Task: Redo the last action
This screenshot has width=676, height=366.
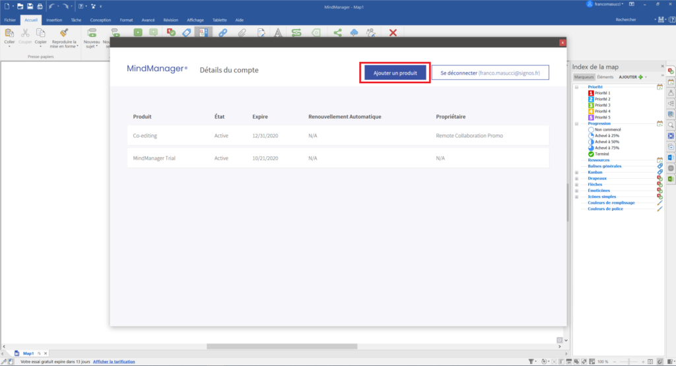Action: coord(65,6)
